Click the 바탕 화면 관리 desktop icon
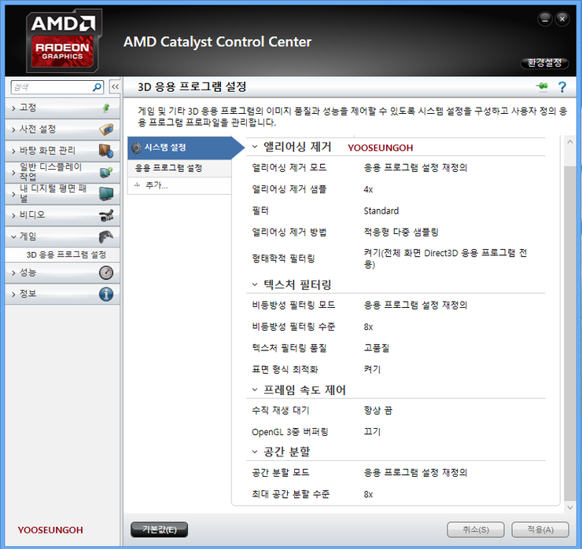The image size is (582, 549). [106, 151]
